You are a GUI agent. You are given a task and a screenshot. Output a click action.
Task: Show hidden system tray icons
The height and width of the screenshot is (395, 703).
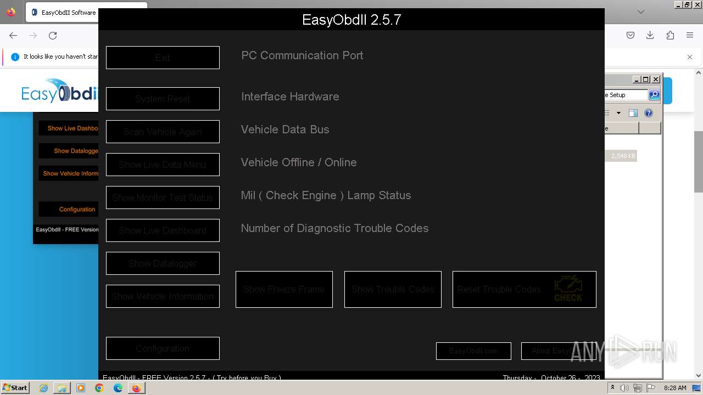tap(613, 387)
